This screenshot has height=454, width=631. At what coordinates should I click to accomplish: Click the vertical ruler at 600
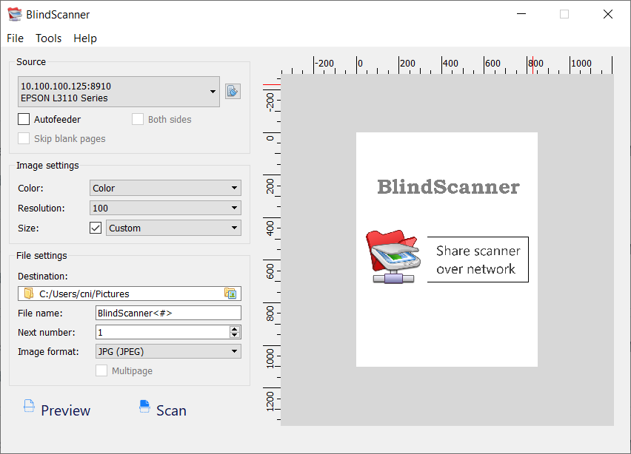click(x=270, y=271)
